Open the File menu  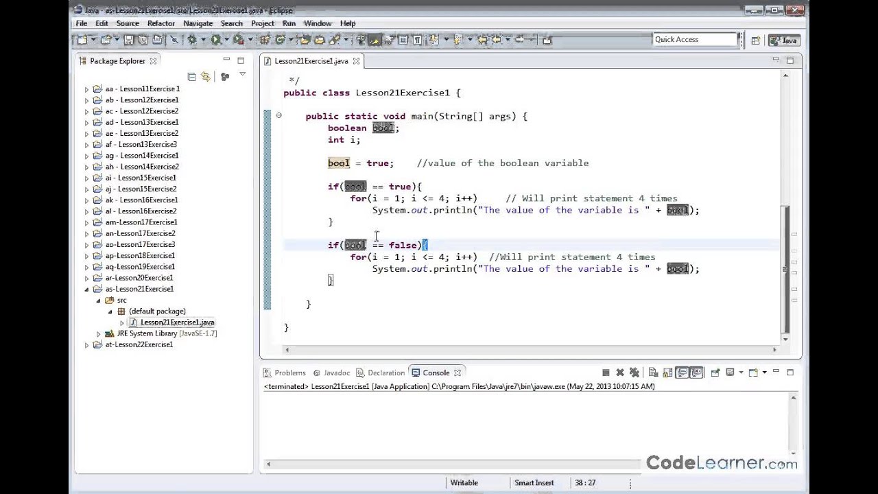click(x=81, y=23)
